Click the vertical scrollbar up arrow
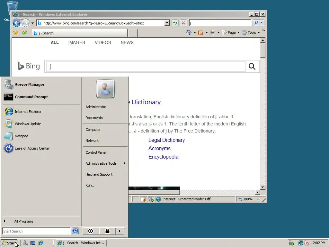 (263, 40)
